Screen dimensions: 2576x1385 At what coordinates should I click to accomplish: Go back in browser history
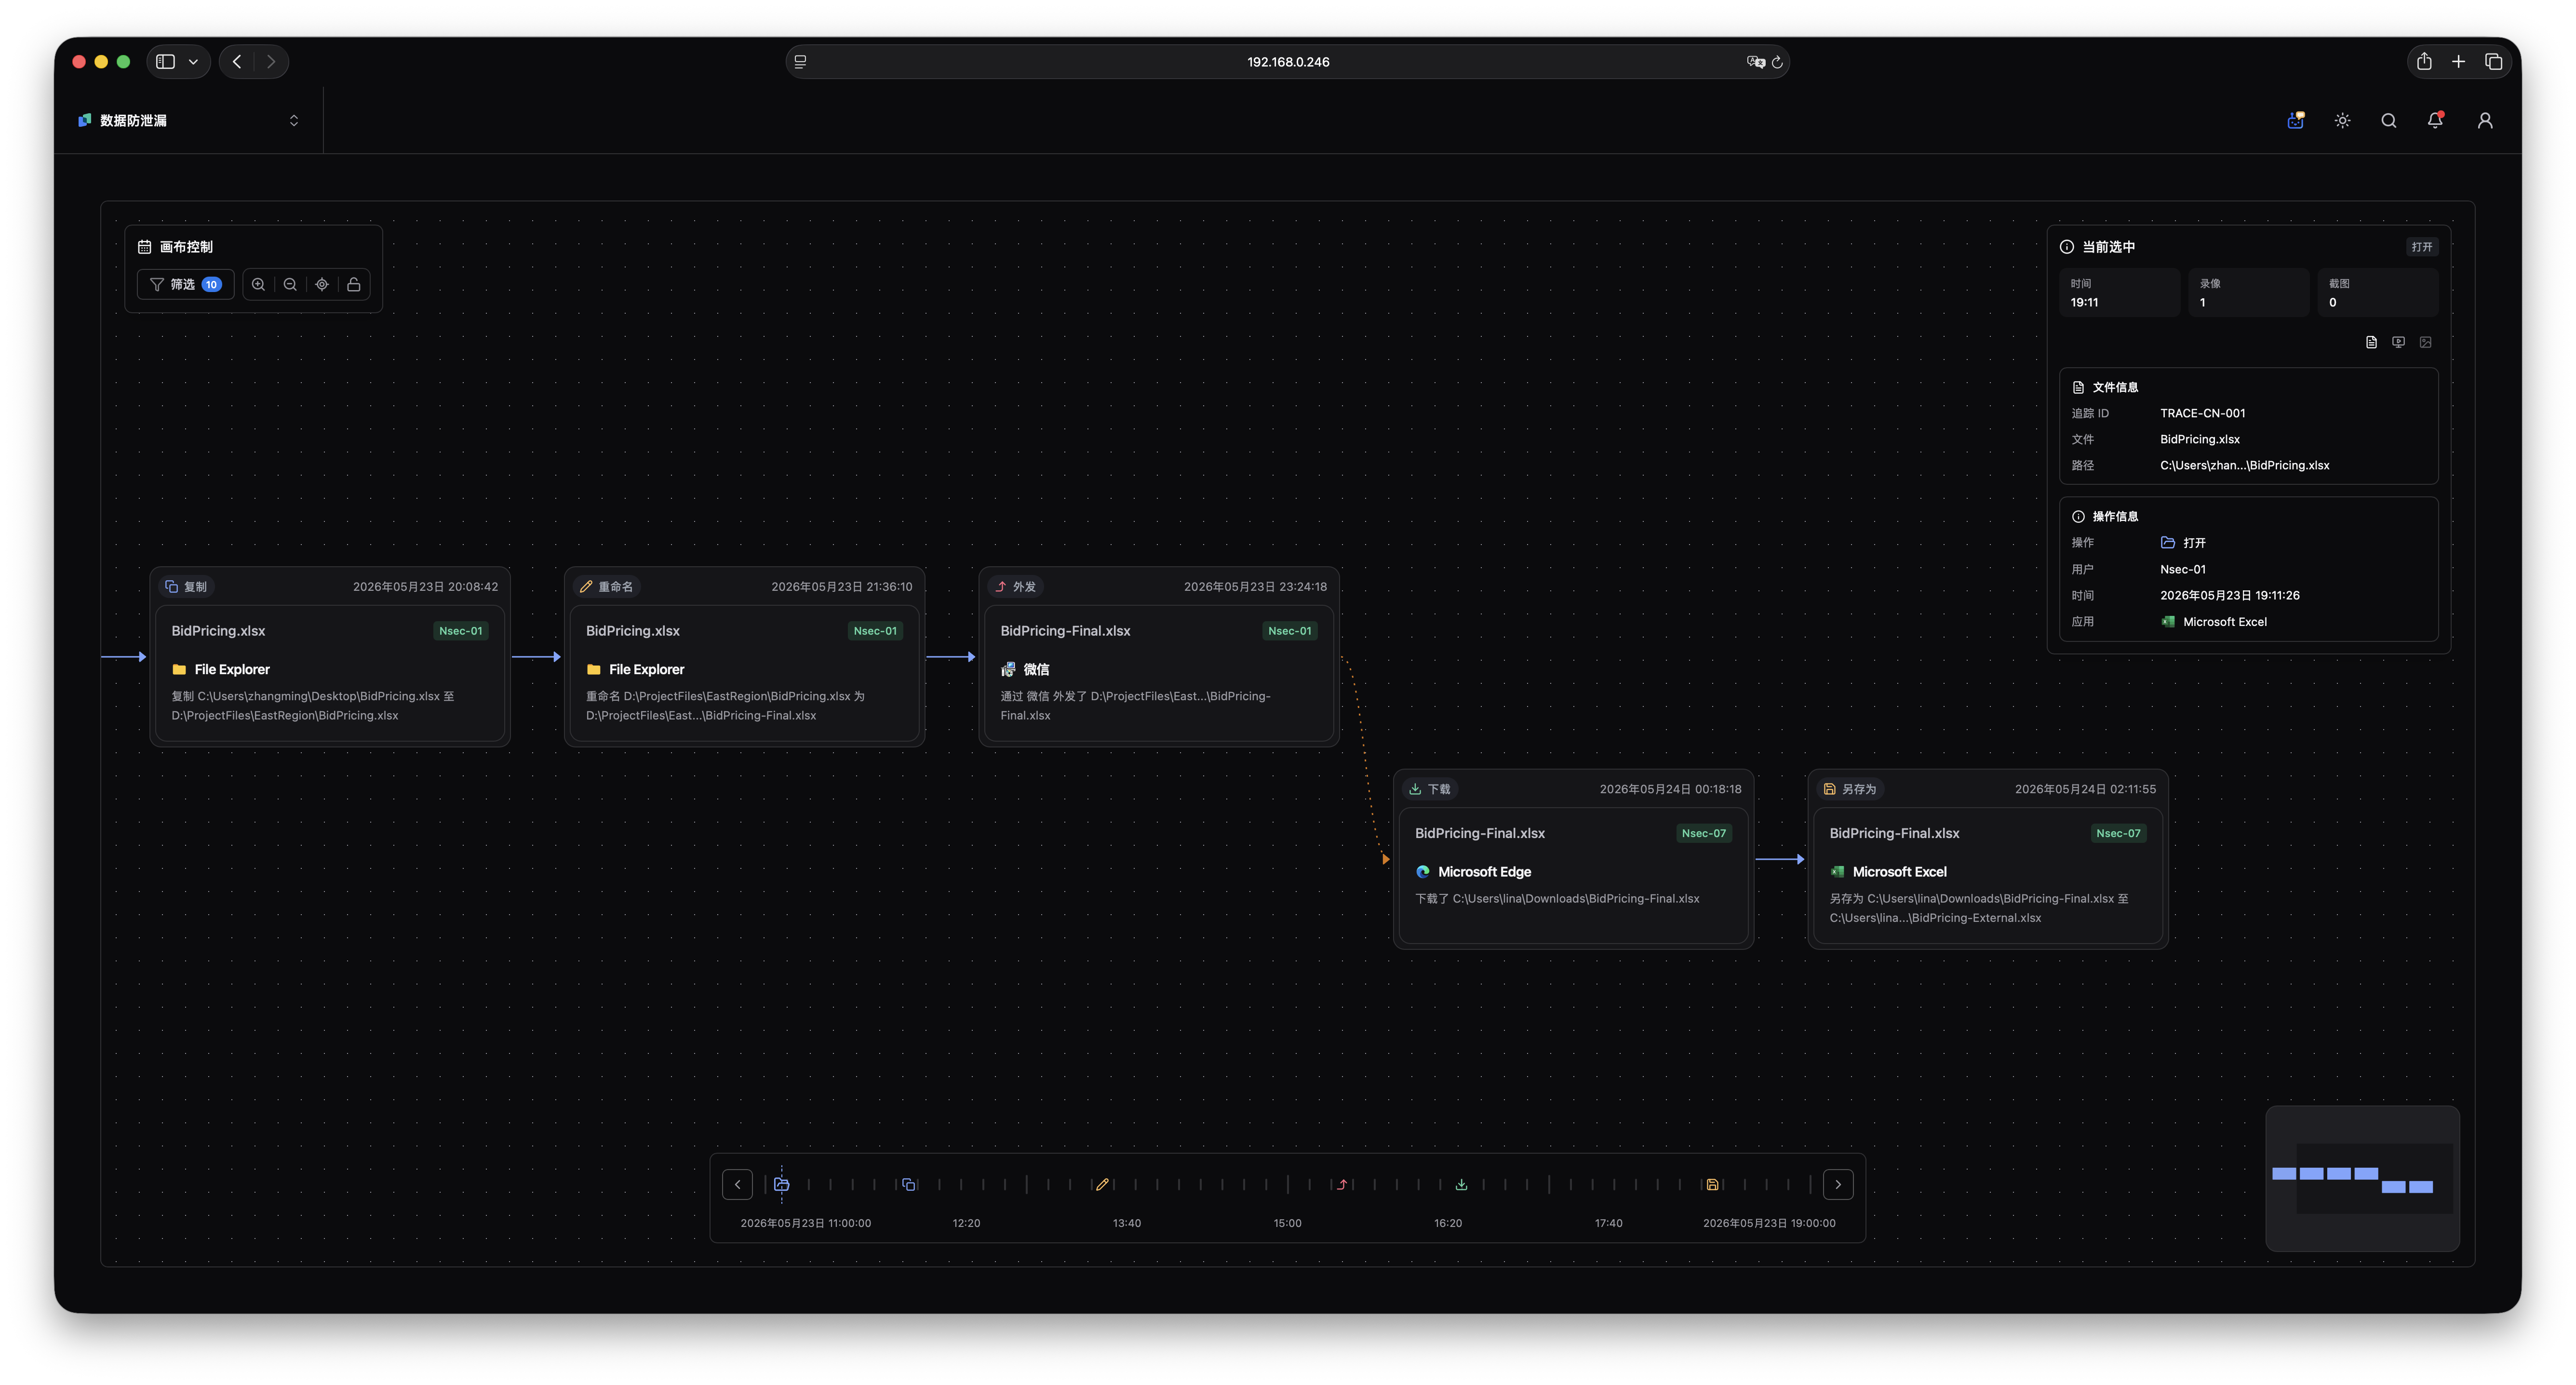coord(237,62)
